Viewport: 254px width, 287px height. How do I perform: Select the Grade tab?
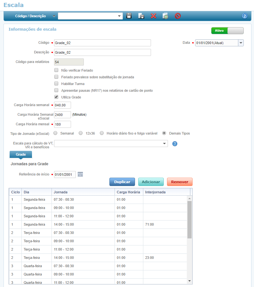pos(21,154)
